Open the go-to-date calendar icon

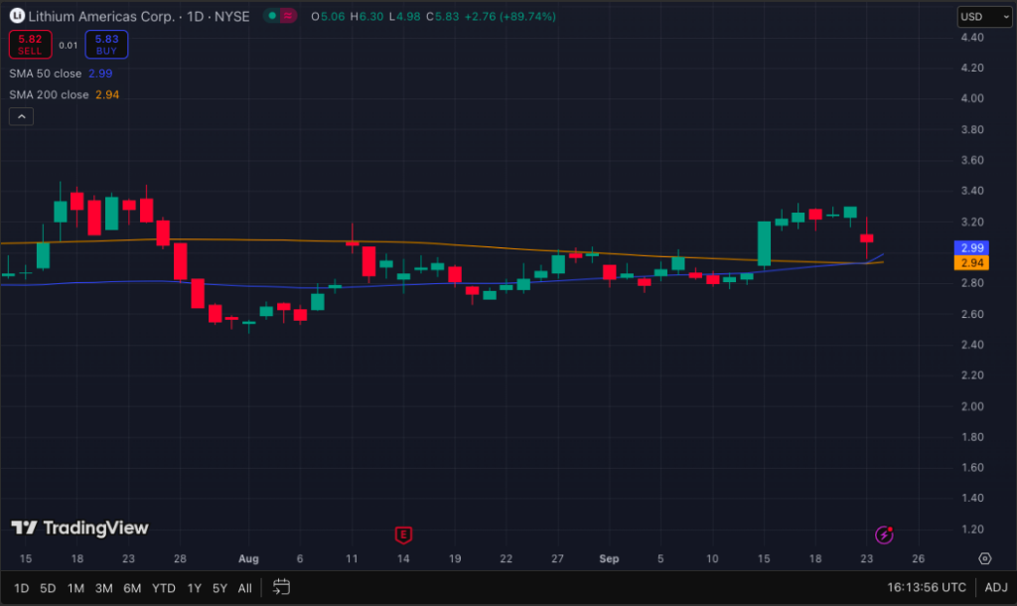(x=281, y=587)
